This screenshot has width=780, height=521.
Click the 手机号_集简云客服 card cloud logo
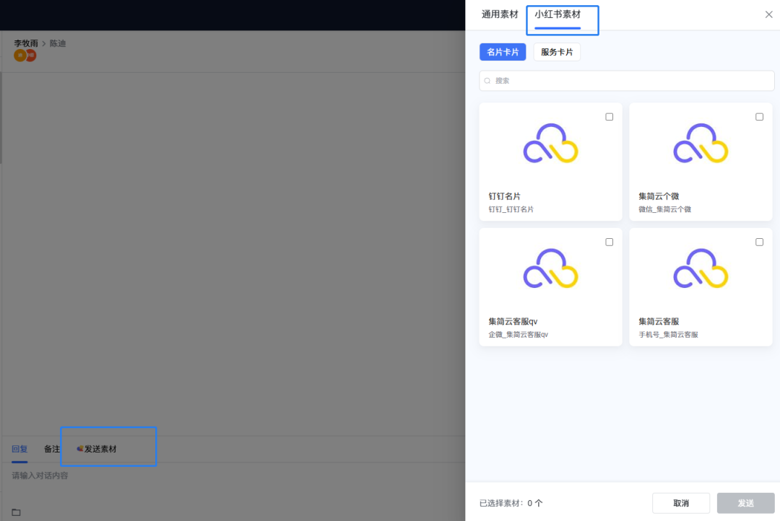coord(701,268)
